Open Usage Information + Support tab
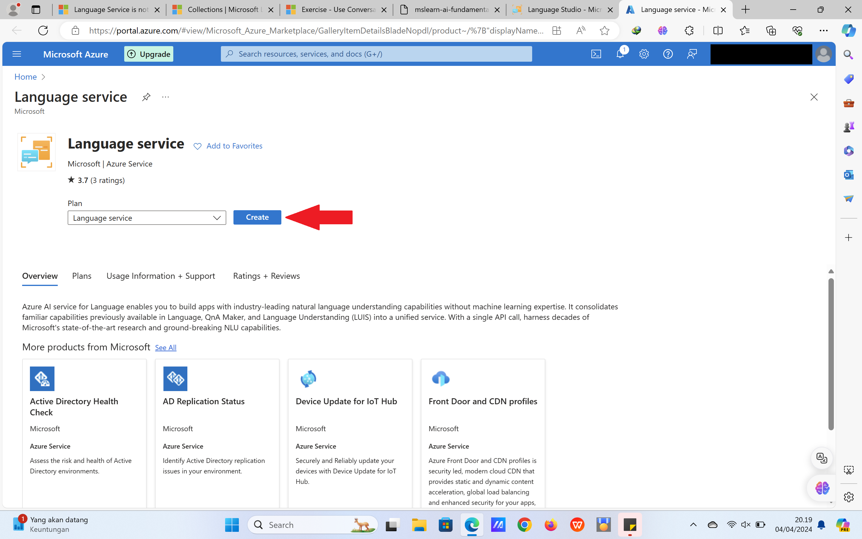This screenshot has width=862, height=539. coord(161,276)
